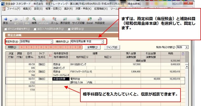Enable 絞り込み機能を使う checkbox
Viewport: 201px width, 106px height.
click(x=5, y=29)
